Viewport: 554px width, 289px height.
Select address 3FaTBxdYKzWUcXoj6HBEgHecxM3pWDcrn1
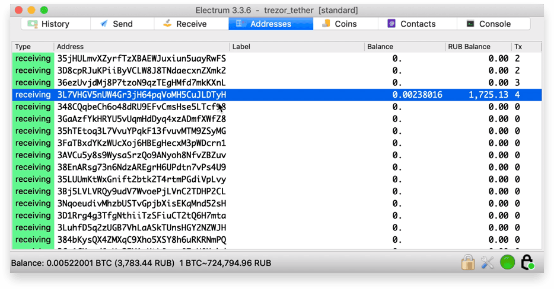click(141, 143)
